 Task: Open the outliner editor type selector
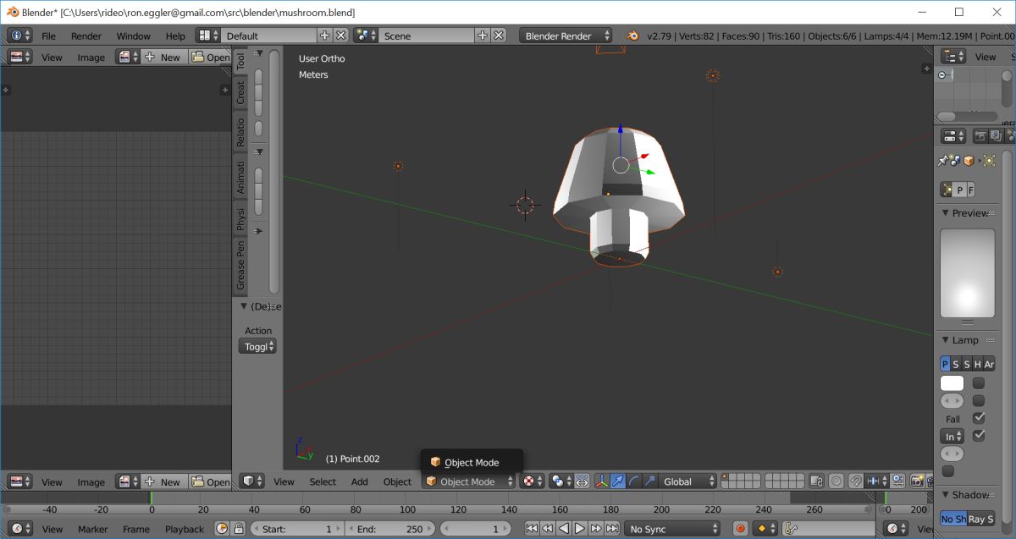[x=953, y=57]
